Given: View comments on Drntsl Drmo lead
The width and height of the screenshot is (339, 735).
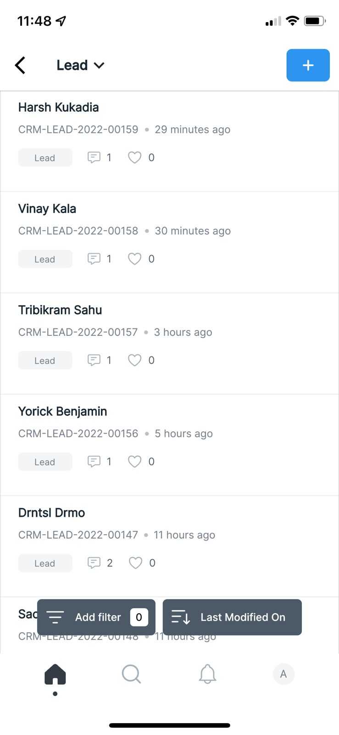Looking at the screenshot, I should [x=94, y=563].
